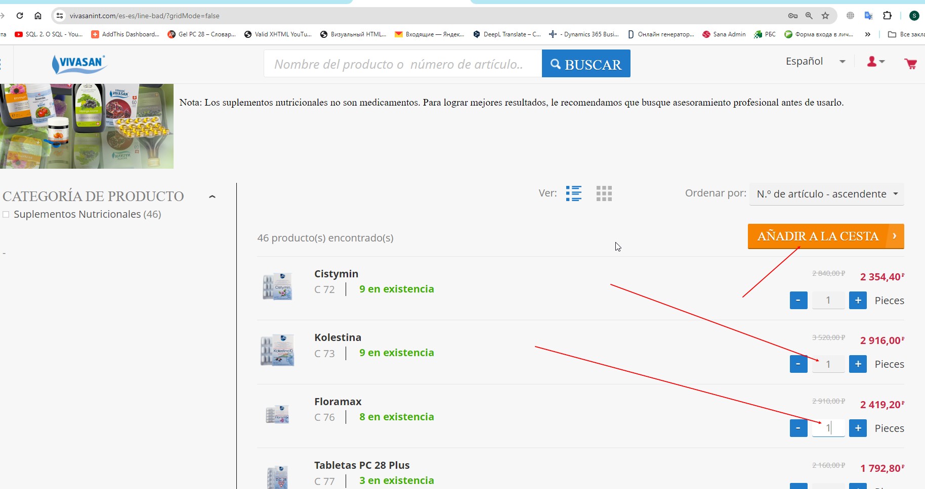The height and width of the screenshot is (489, 925).
Task: Open Valid XHTML YouTube bookmark
Action: point(278,34)
